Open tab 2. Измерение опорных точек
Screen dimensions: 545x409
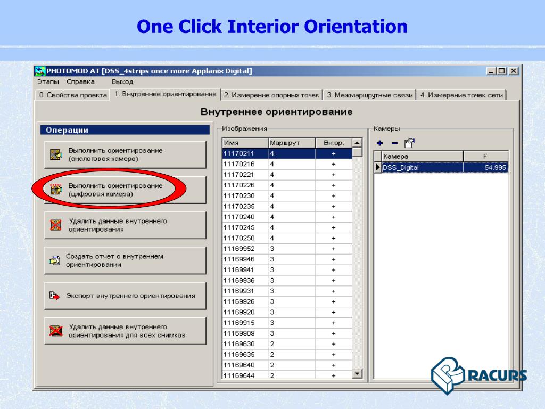coord(271,95)
